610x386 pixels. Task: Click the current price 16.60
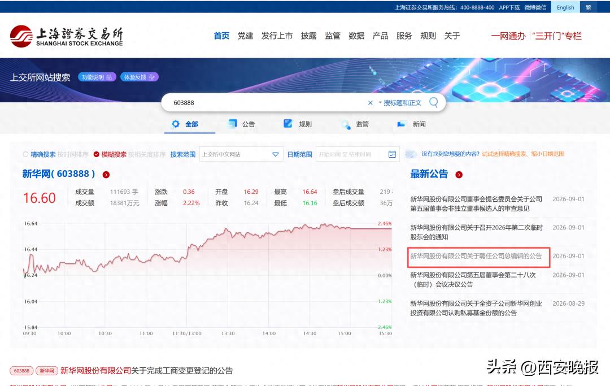click(40, 198)
